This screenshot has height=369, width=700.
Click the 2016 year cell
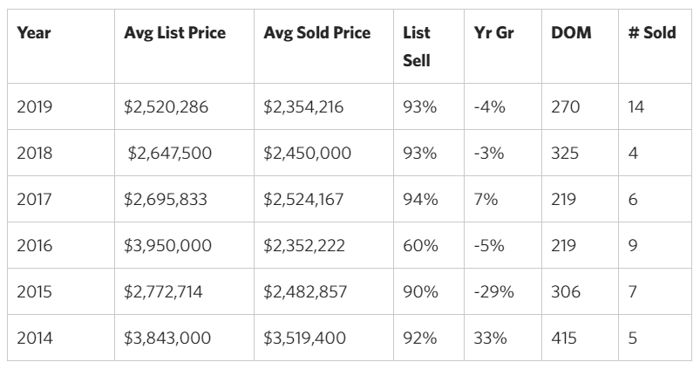(35, 246)
